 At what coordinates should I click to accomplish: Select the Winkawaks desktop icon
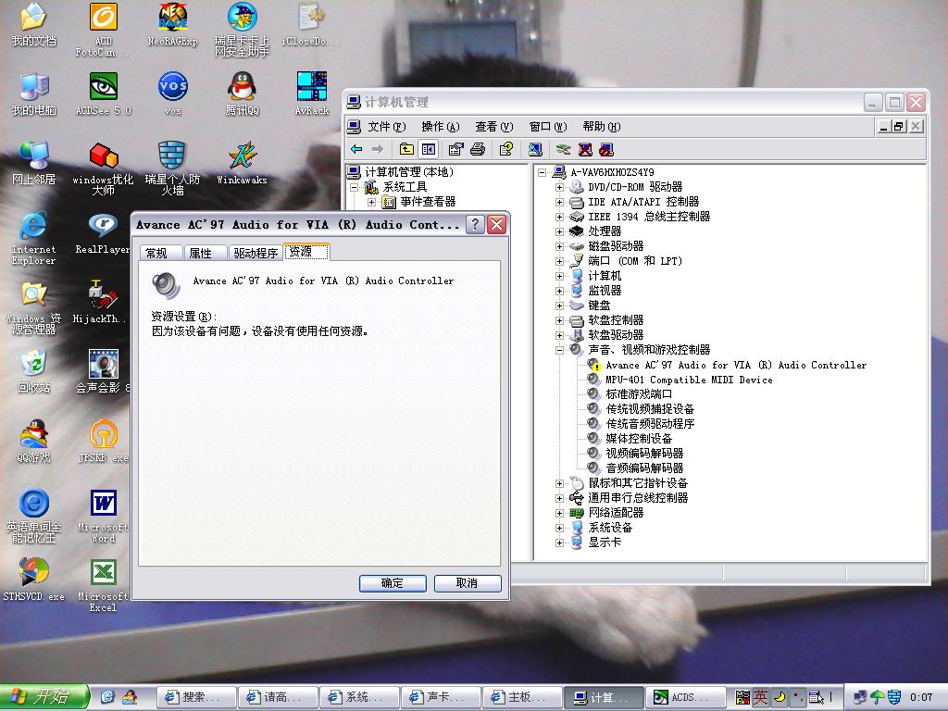[x=242, y=163]
